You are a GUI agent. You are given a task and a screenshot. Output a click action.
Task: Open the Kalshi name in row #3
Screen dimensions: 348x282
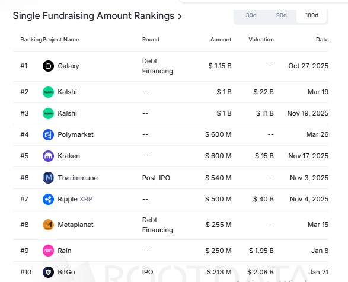(67, 113)
